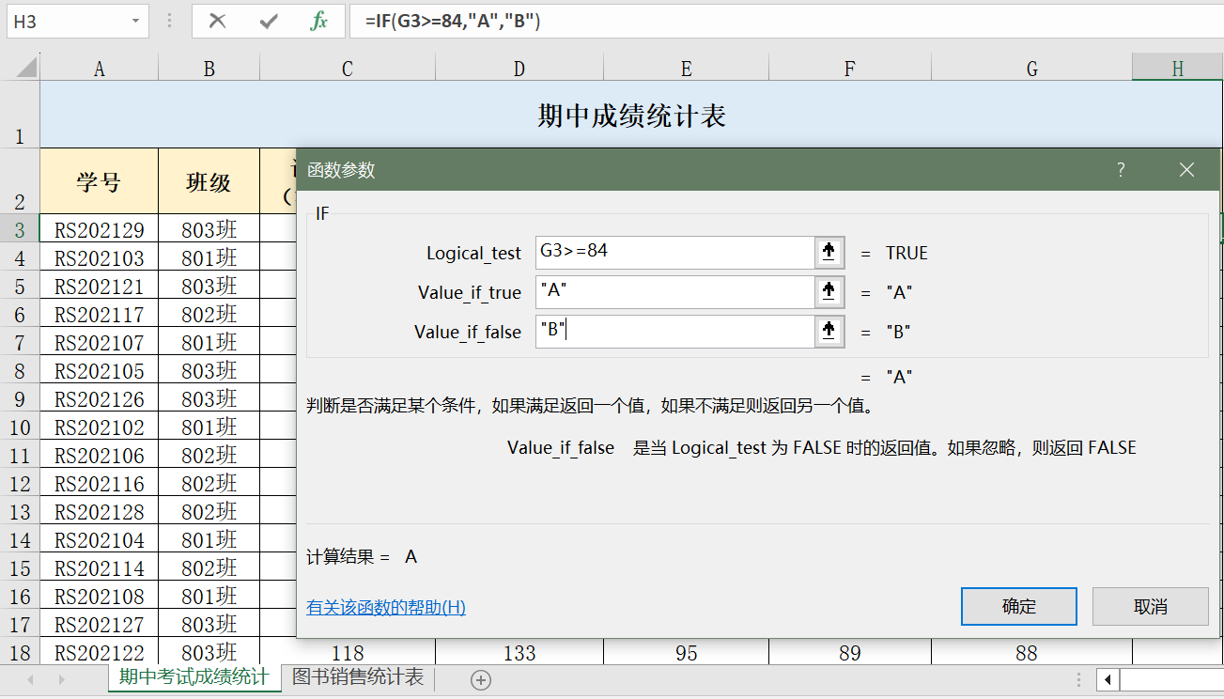Click the cancel X icon in formula bar
The height and width of the screenshot is (699, 1224).
(217, 21)
